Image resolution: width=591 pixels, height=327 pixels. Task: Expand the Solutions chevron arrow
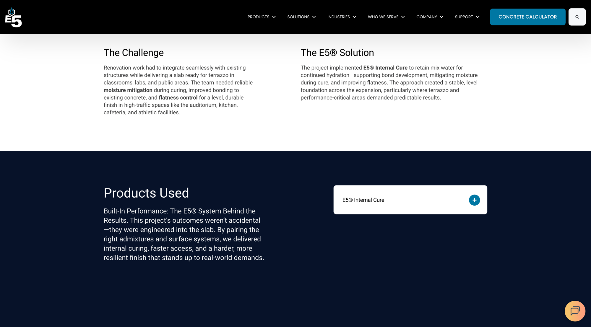pos(314,17)
